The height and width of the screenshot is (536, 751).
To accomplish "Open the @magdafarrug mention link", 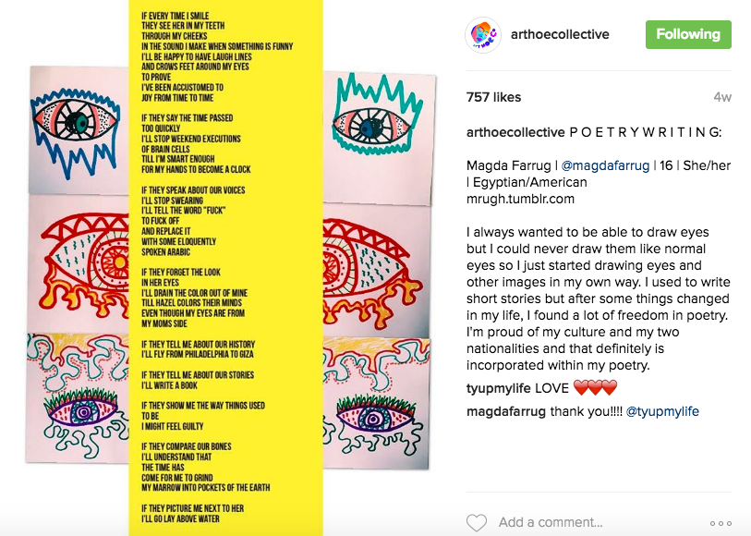I will pyautogui.click(x=605, y=165).
